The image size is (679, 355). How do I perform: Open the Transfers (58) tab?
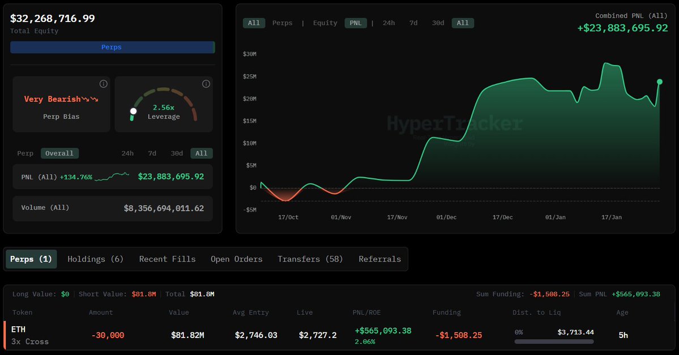tap(310, 259)
